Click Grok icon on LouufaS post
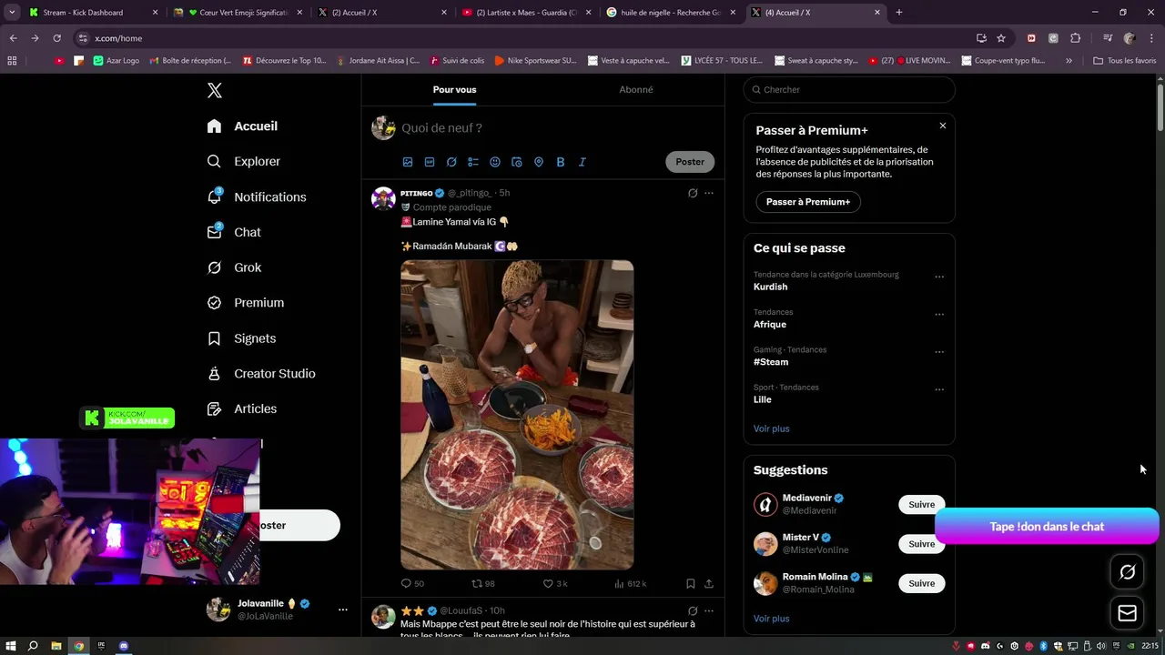This screenshot has height=655, width=1165. coord(693,610)
